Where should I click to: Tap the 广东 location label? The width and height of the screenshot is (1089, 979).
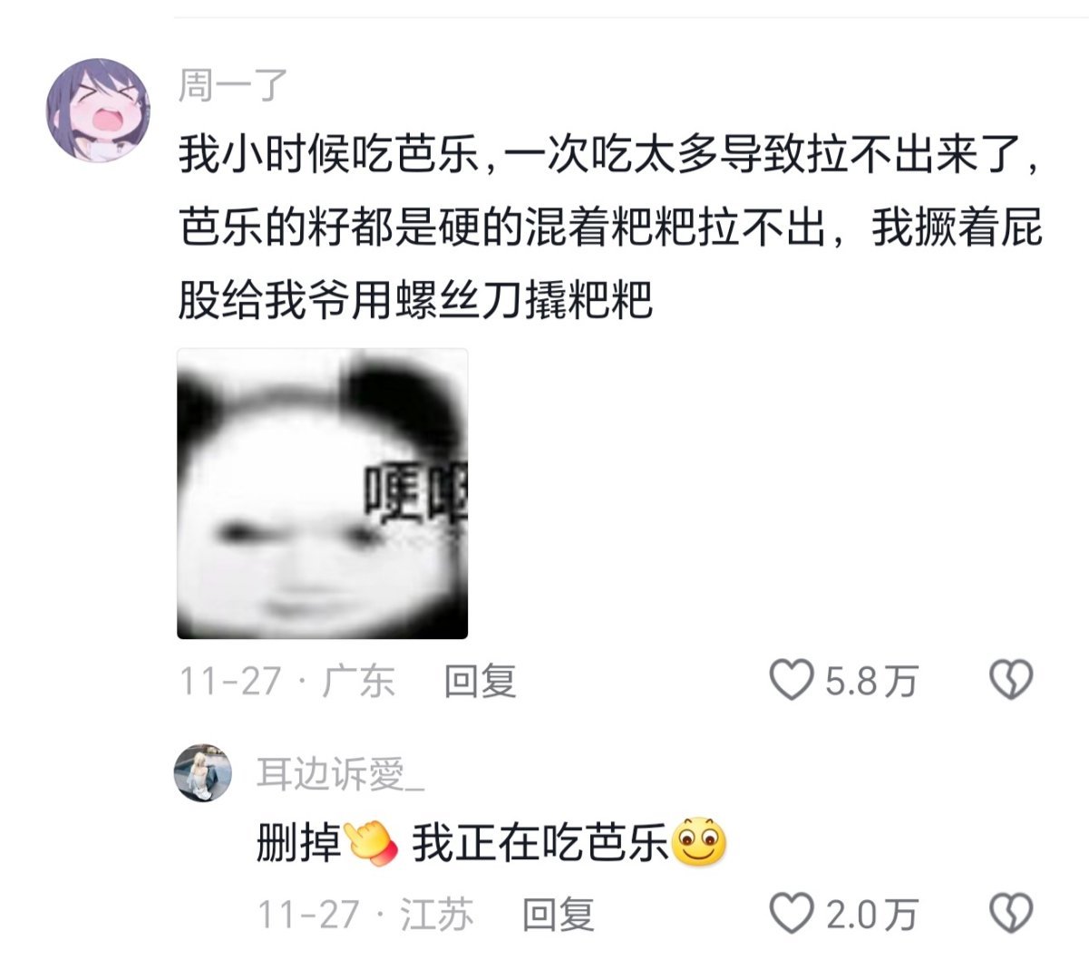click(359, 681)
